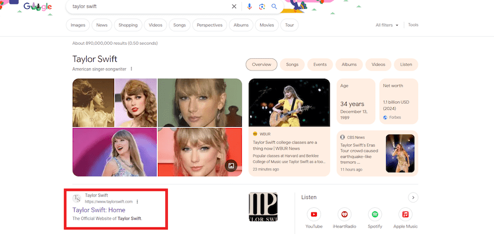Click the 11 hours ago timestamp
This screenshot has height=234, width=494.
(x=351, y=169)
